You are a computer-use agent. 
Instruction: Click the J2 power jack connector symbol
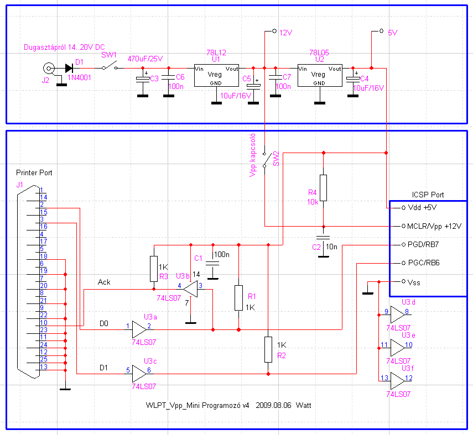click(x=49, y=69)
